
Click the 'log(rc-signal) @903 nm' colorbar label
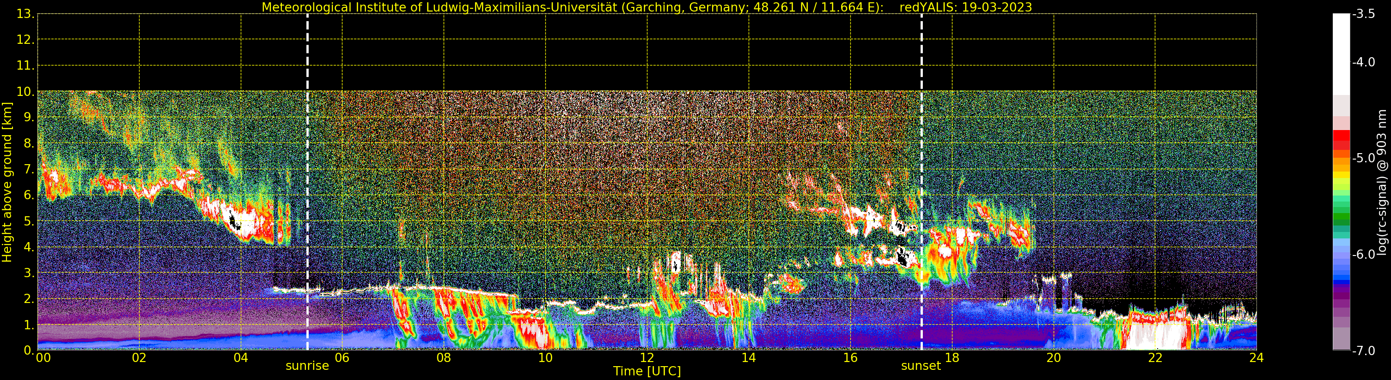click(1382, 182)
